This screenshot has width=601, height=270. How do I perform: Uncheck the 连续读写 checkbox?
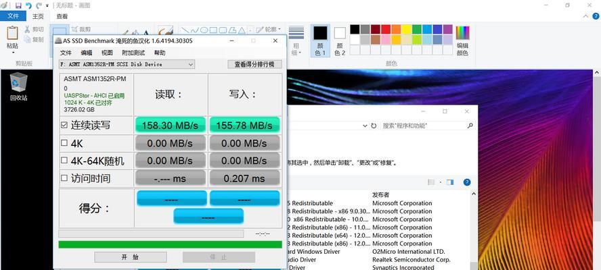(64, 125)
